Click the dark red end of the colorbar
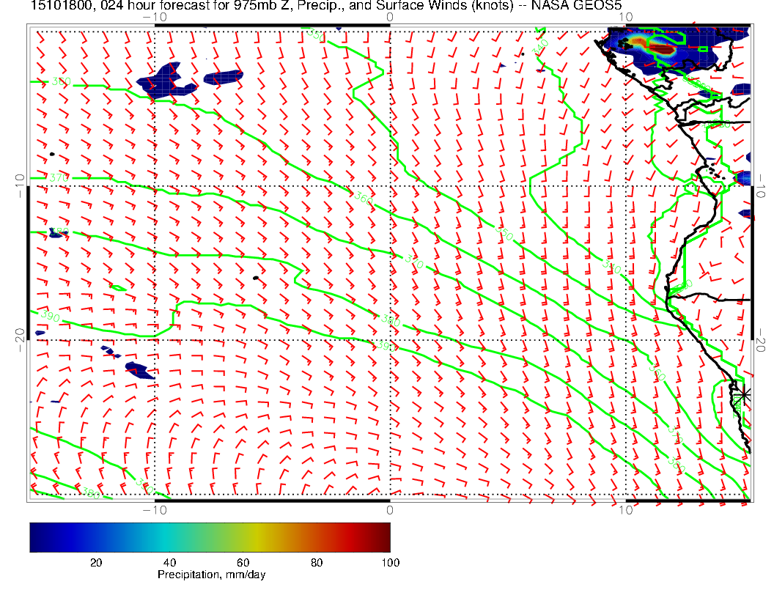 click(x=384, y=537)
